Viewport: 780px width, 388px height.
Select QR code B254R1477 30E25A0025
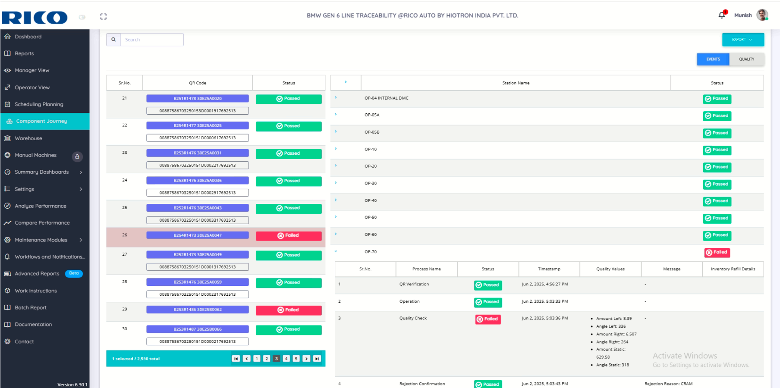click(198, 126)
